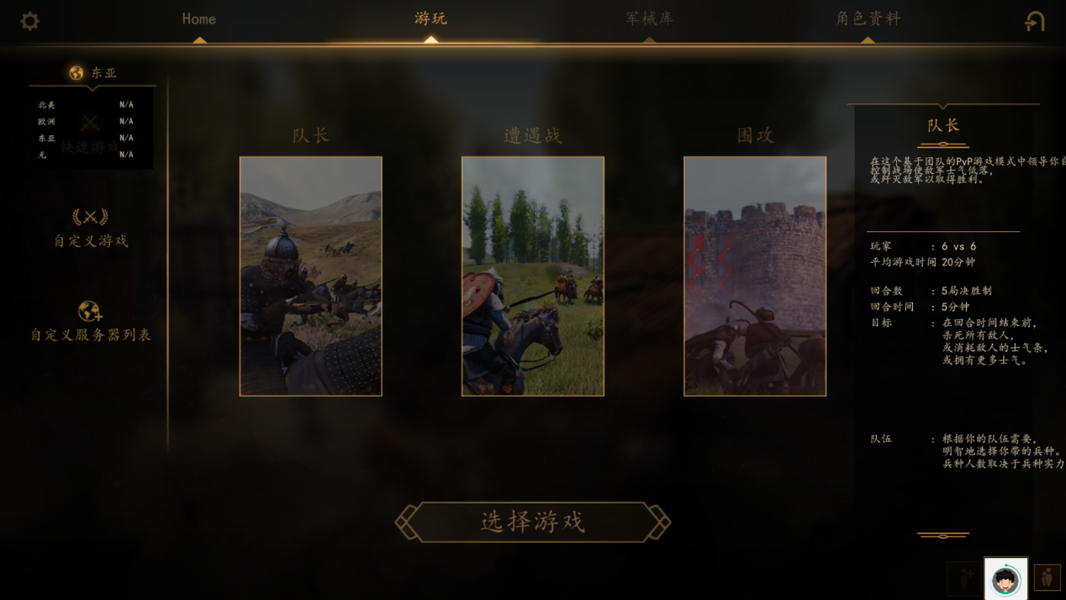1066x600 pixels.
Task: Switch to the Home tab
Action: 199,18
